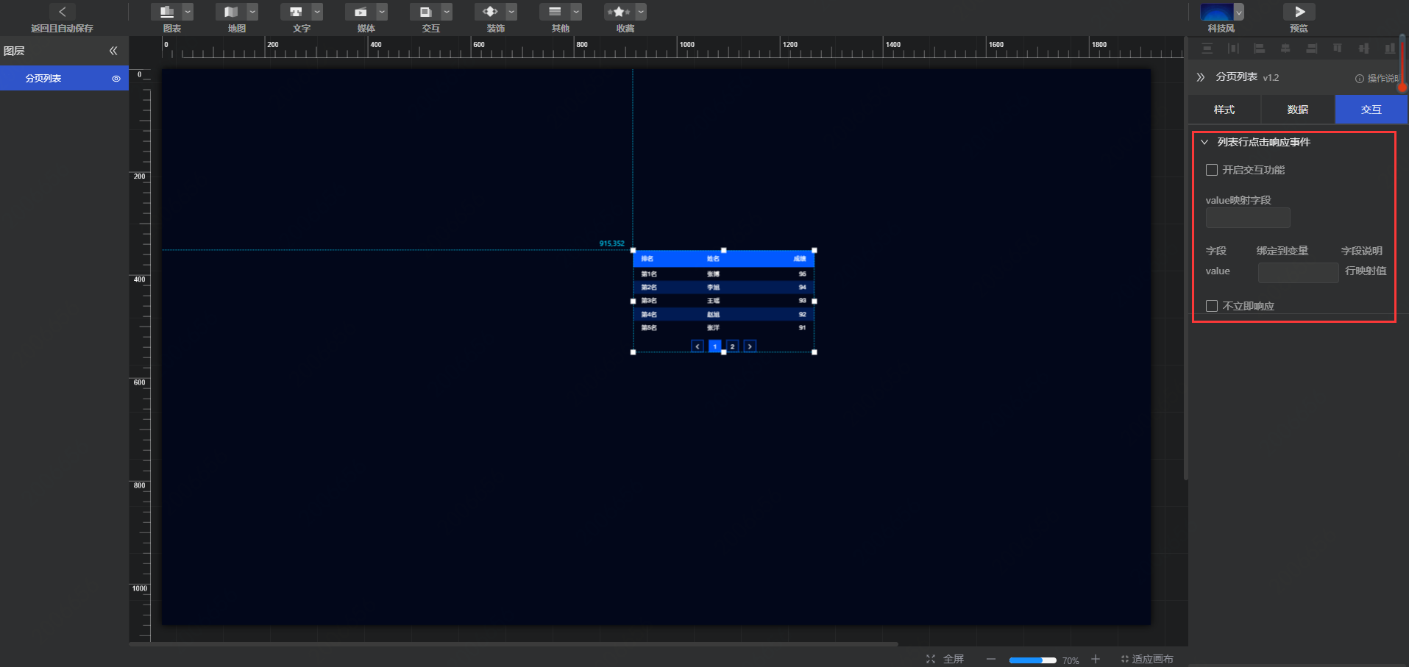Screen dimensions: 1409x667
Task: Collapse the right properties panel double arrow
Action: pos(1201,77)
